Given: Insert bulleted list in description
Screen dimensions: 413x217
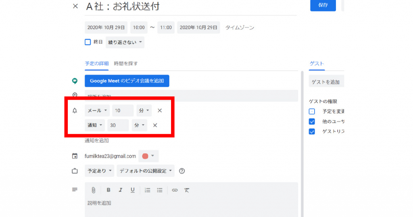Looking at the screenshot, I should 160,190.
